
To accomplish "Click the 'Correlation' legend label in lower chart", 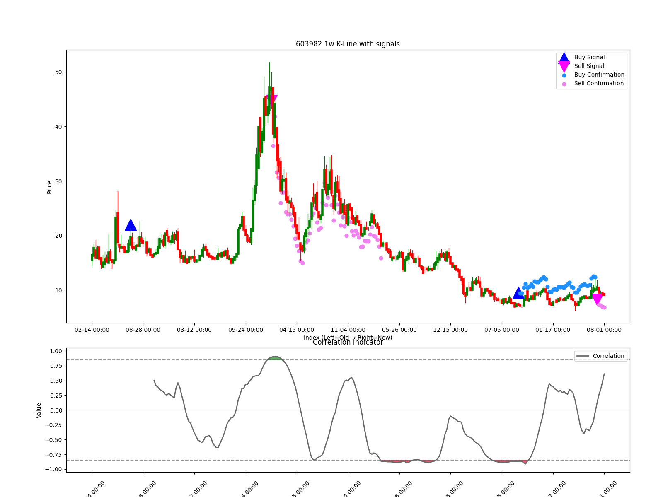I will click(608, 356).
